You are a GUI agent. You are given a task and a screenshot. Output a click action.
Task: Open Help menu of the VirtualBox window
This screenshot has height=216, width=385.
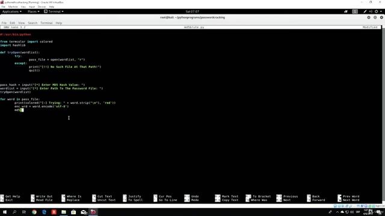(x=52, y=7)
